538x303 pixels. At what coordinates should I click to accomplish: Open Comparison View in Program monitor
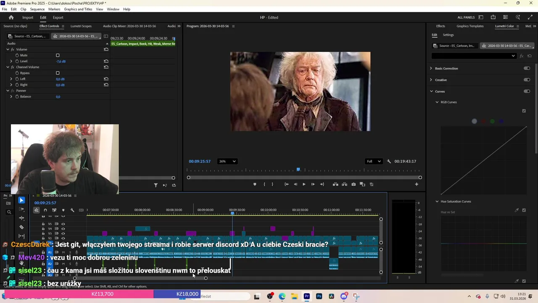tap(362, 184)
